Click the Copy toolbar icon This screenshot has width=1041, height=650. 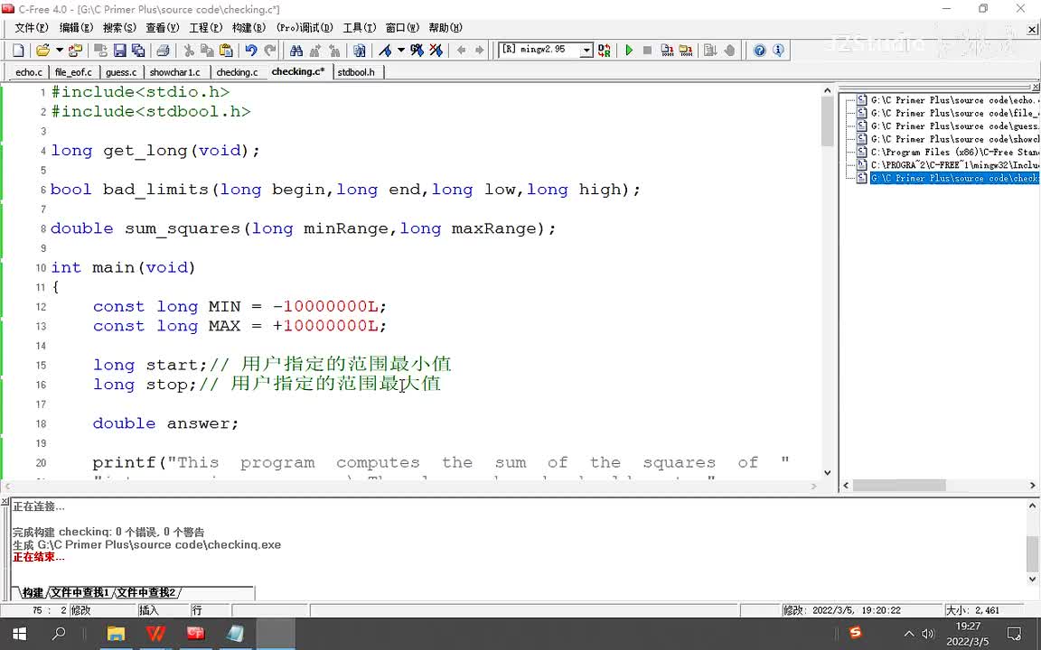pos(207,51)
